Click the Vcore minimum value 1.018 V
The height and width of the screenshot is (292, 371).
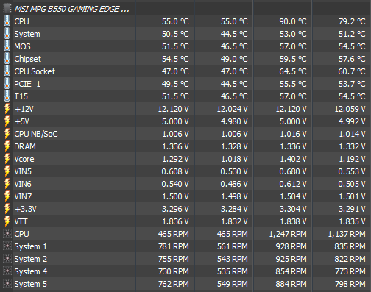[234, 159]
